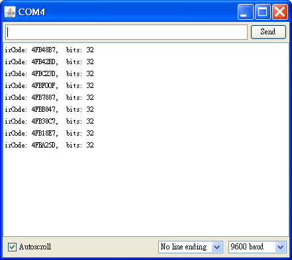Focus the serial message input field
This screenshot has width=292, height=260.
[126, 32]
